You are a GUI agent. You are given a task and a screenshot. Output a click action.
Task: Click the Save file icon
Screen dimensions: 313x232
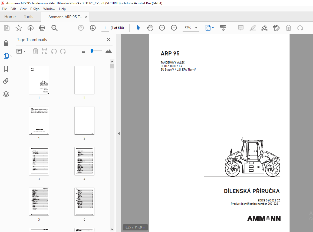pyautogui.click(x=7, y=28)
